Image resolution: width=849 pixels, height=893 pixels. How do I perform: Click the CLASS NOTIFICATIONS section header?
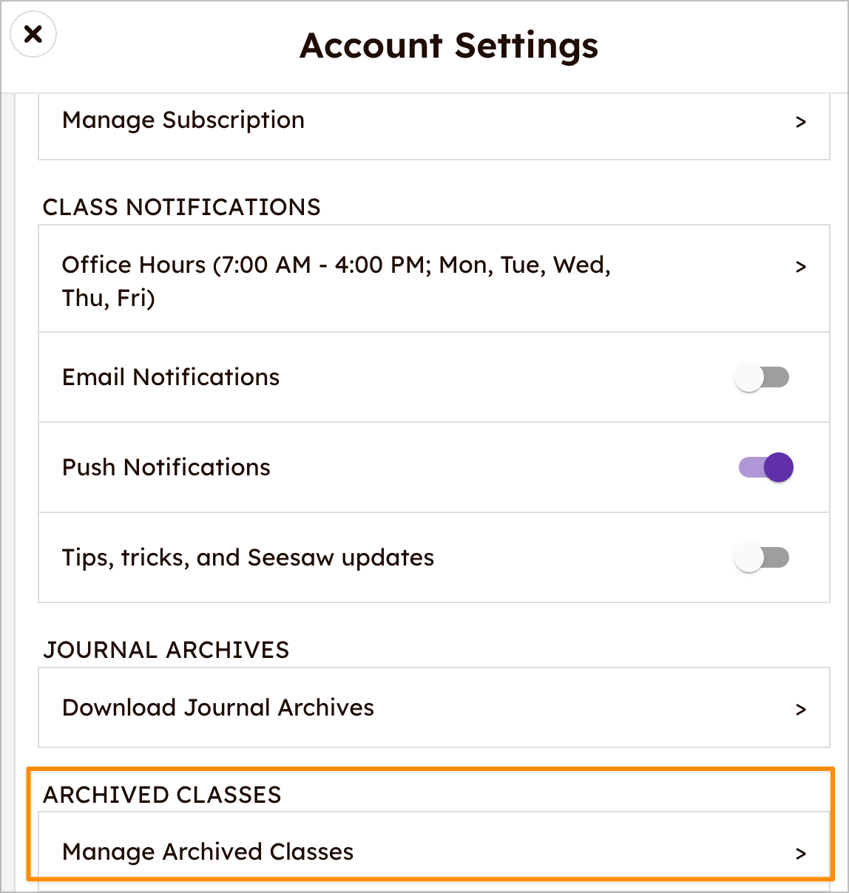[182, 207]
